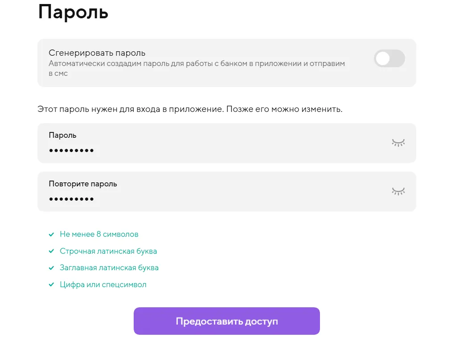Click the masked dots in the Повторите пароль field
Image resolution: width=459 pixels, height=342 pixels.
click(x=71, y=199)
